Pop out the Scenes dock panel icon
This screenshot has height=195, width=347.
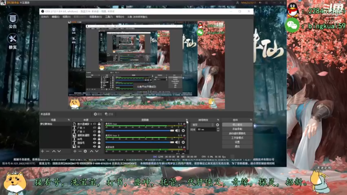click(69, 120)
